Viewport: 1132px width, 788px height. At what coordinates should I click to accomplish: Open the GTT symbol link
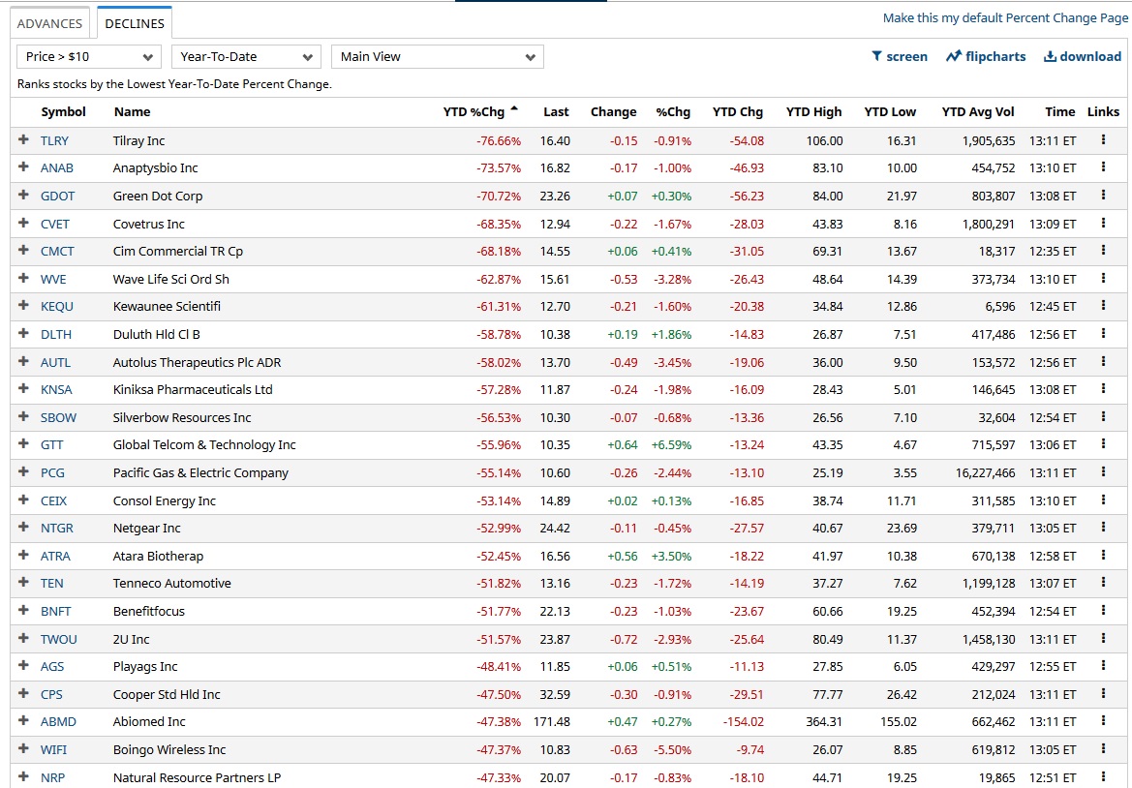pos(52,445)
